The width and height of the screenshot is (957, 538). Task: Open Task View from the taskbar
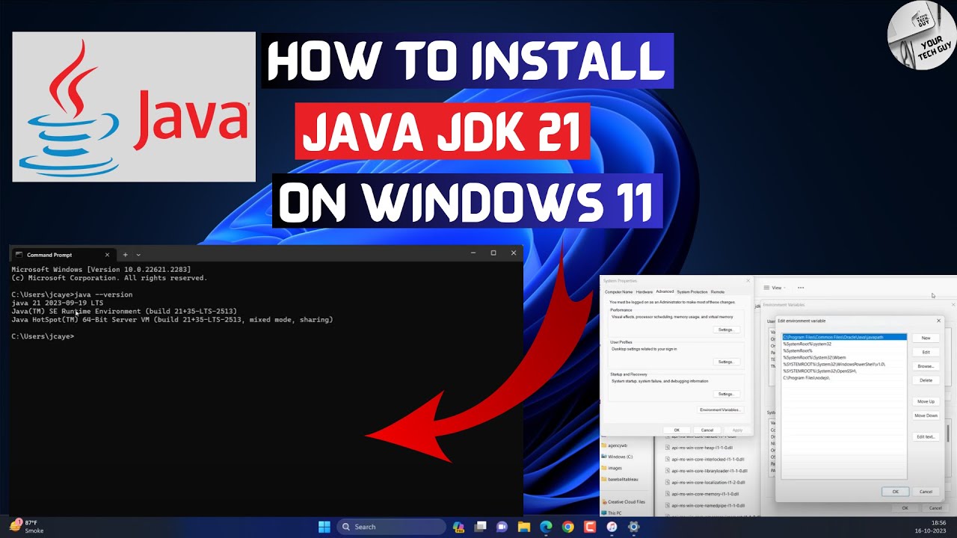pos(480,527)
